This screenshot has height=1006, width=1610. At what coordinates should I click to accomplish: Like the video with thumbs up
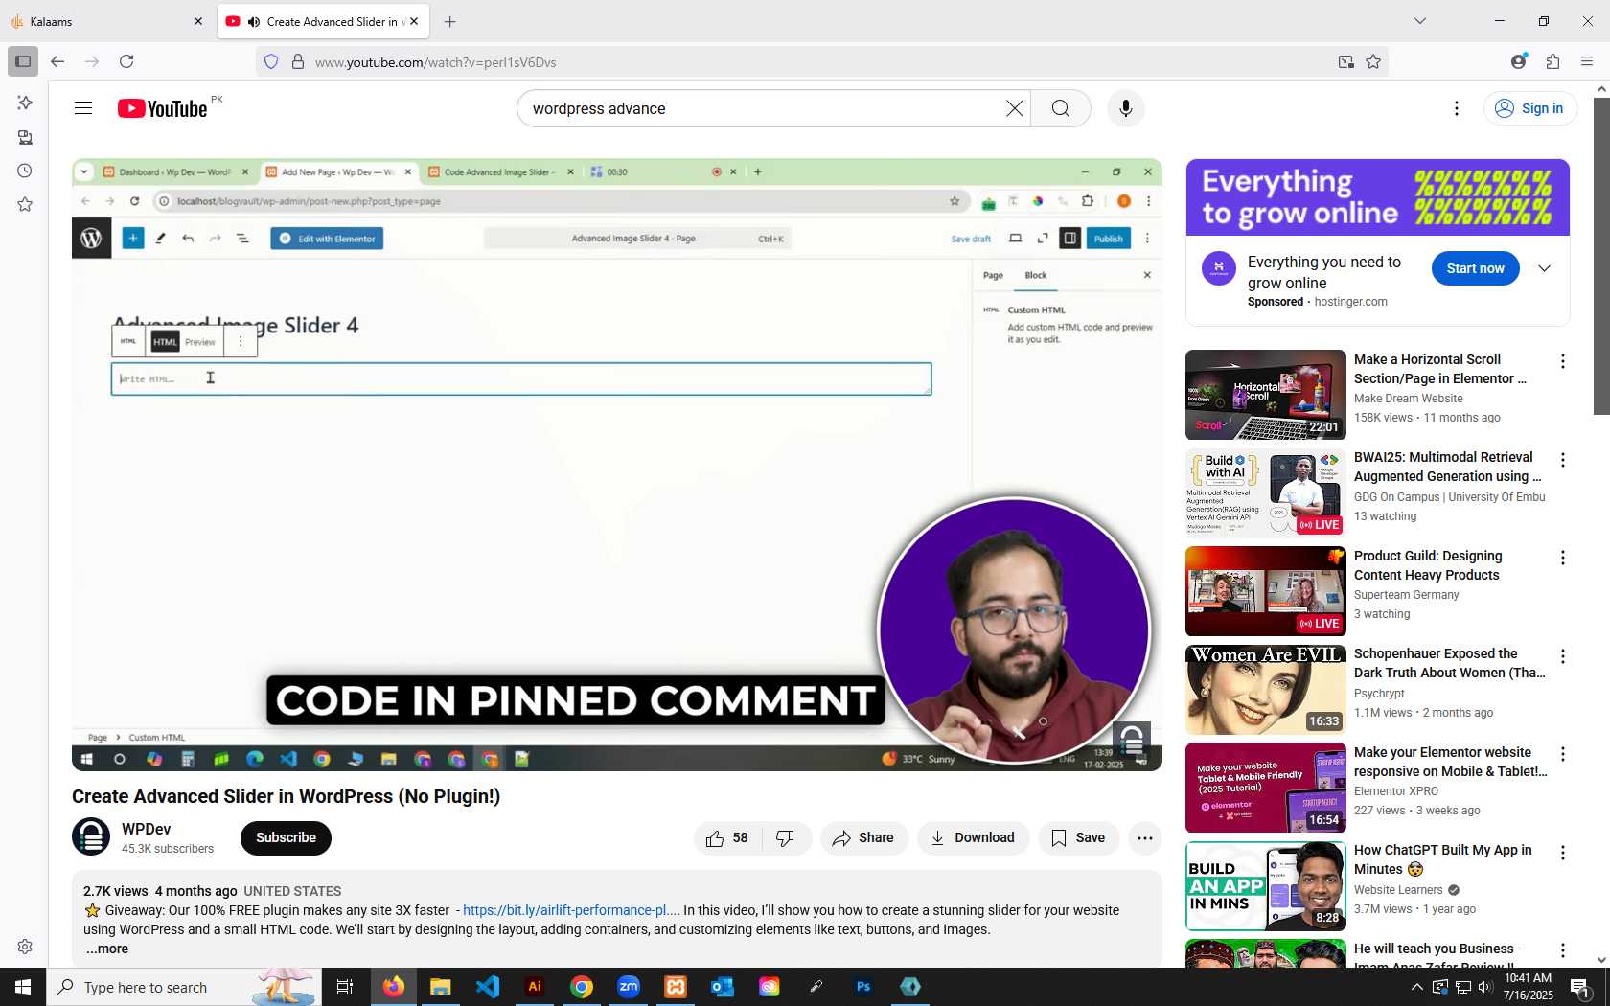click(x=727, y=837)
